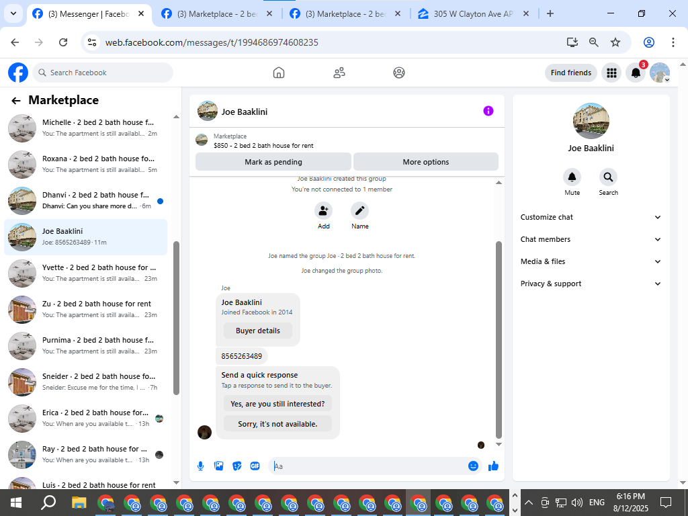Click the conversation list scrollbar

[177, 318]
